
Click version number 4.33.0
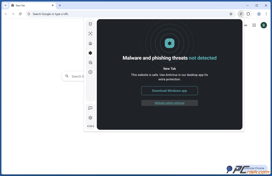[90, 126]
